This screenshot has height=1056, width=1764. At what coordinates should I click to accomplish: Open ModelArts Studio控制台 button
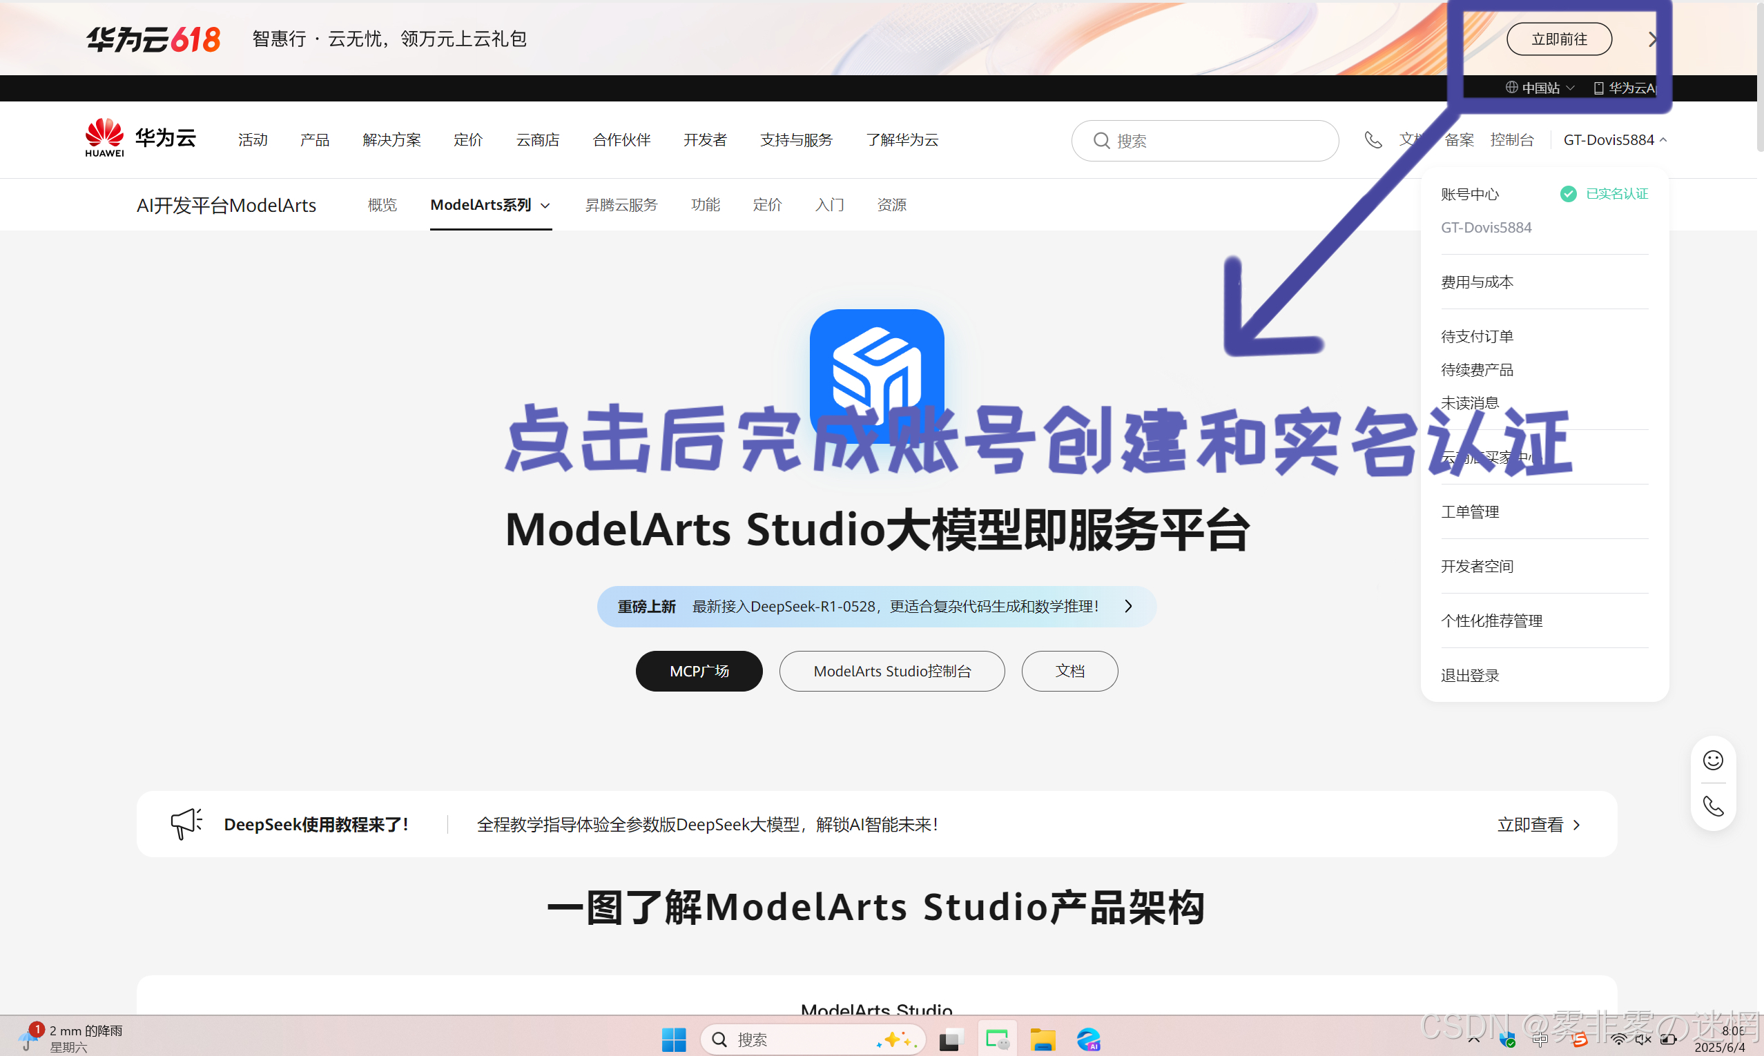coord(891,671)
